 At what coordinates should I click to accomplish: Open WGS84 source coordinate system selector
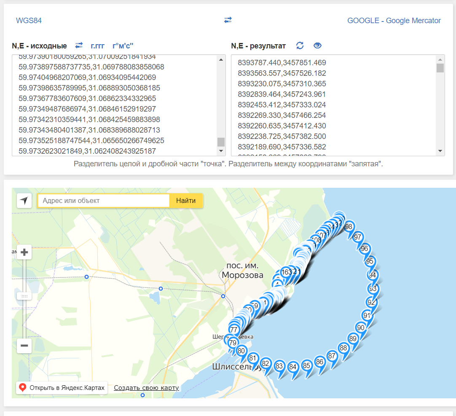point(29,21)
